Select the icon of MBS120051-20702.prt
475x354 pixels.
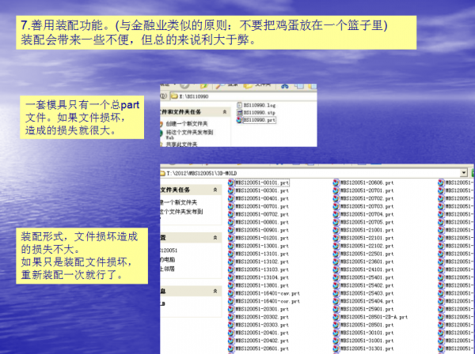(336, 198)
